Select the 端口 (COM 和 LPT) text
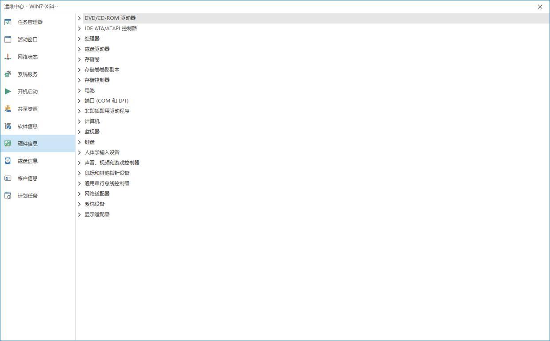Screen dimensions: 550x341 [107, 101]
